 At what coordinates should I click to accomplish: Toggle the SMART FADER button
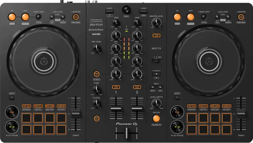tap(96, 119)
